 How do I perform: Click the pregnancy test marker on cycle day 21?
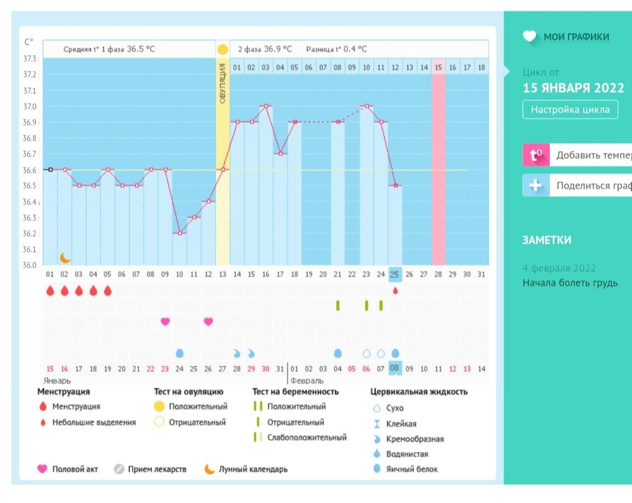click(337, 305)
